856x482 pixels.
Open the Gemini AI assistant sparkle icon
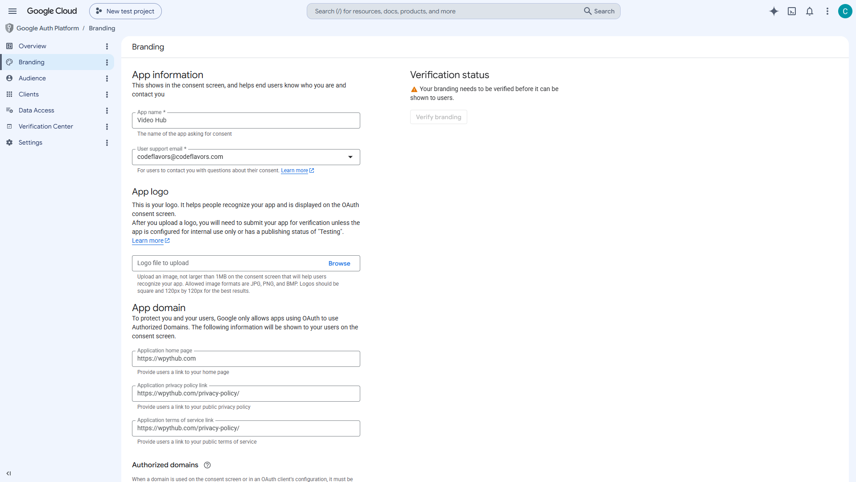tap(774, 11)
